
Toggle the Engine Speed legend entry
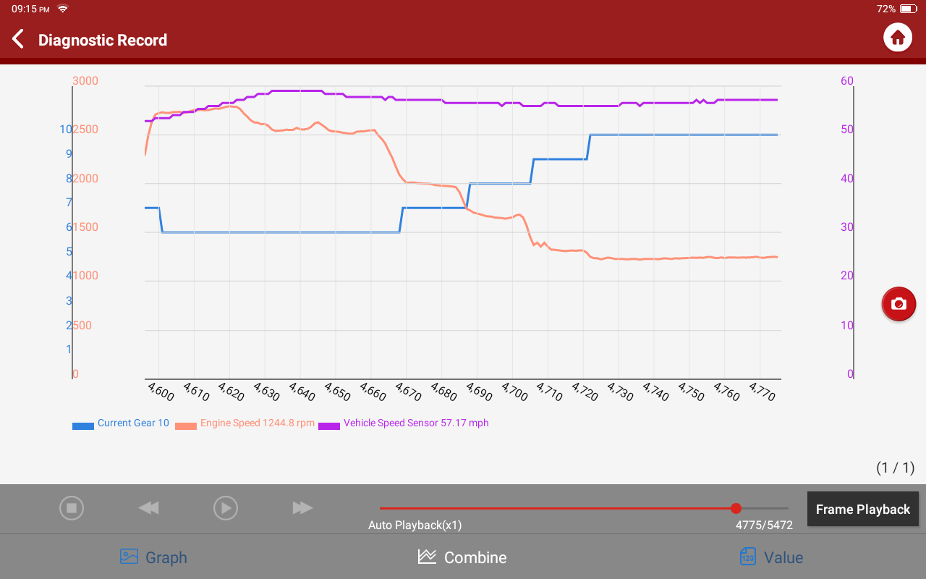coord(245,423)
